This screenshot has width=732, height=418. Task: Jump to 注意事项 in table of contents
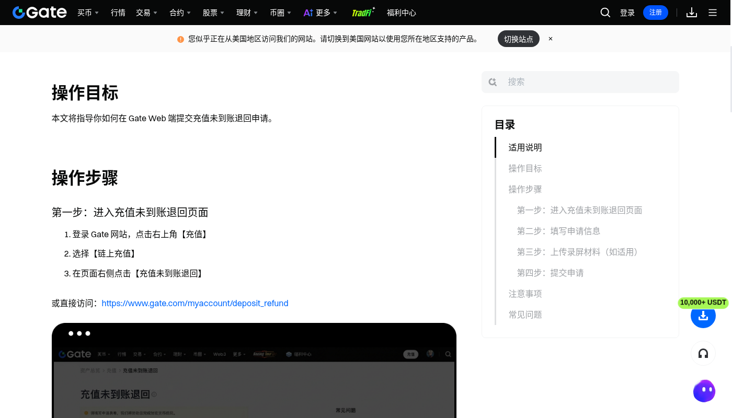click(525, 294)
